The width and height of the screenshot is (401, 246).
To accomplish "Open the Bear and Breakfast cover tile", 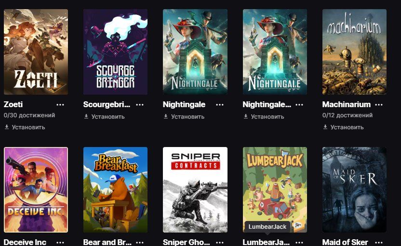I will coord(115,190).
